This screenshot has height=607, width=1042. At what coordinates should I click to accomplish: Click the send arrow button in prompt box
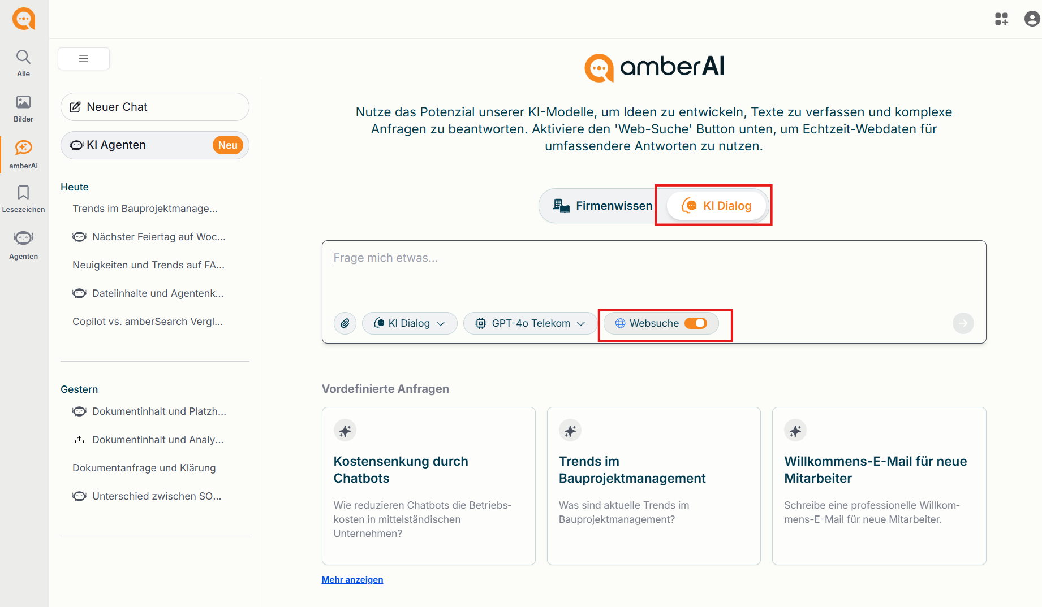pyautogui.click(x=963, y=323)
